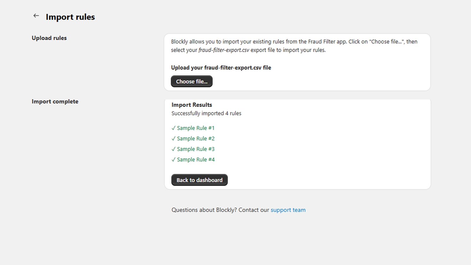This screenshot has height=265, width=471.
Task: Go back to dashboard using the button
Action: [x=199, y=180]
